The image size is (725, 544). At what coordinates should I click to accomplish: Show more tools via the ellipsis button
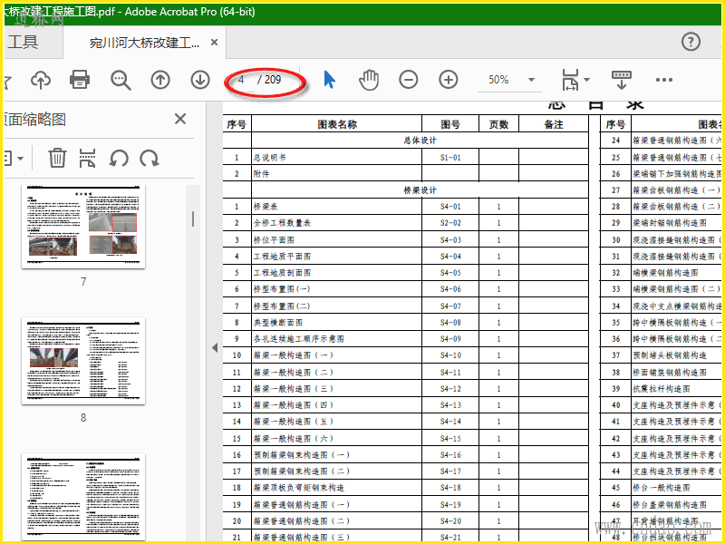point(664,80)
